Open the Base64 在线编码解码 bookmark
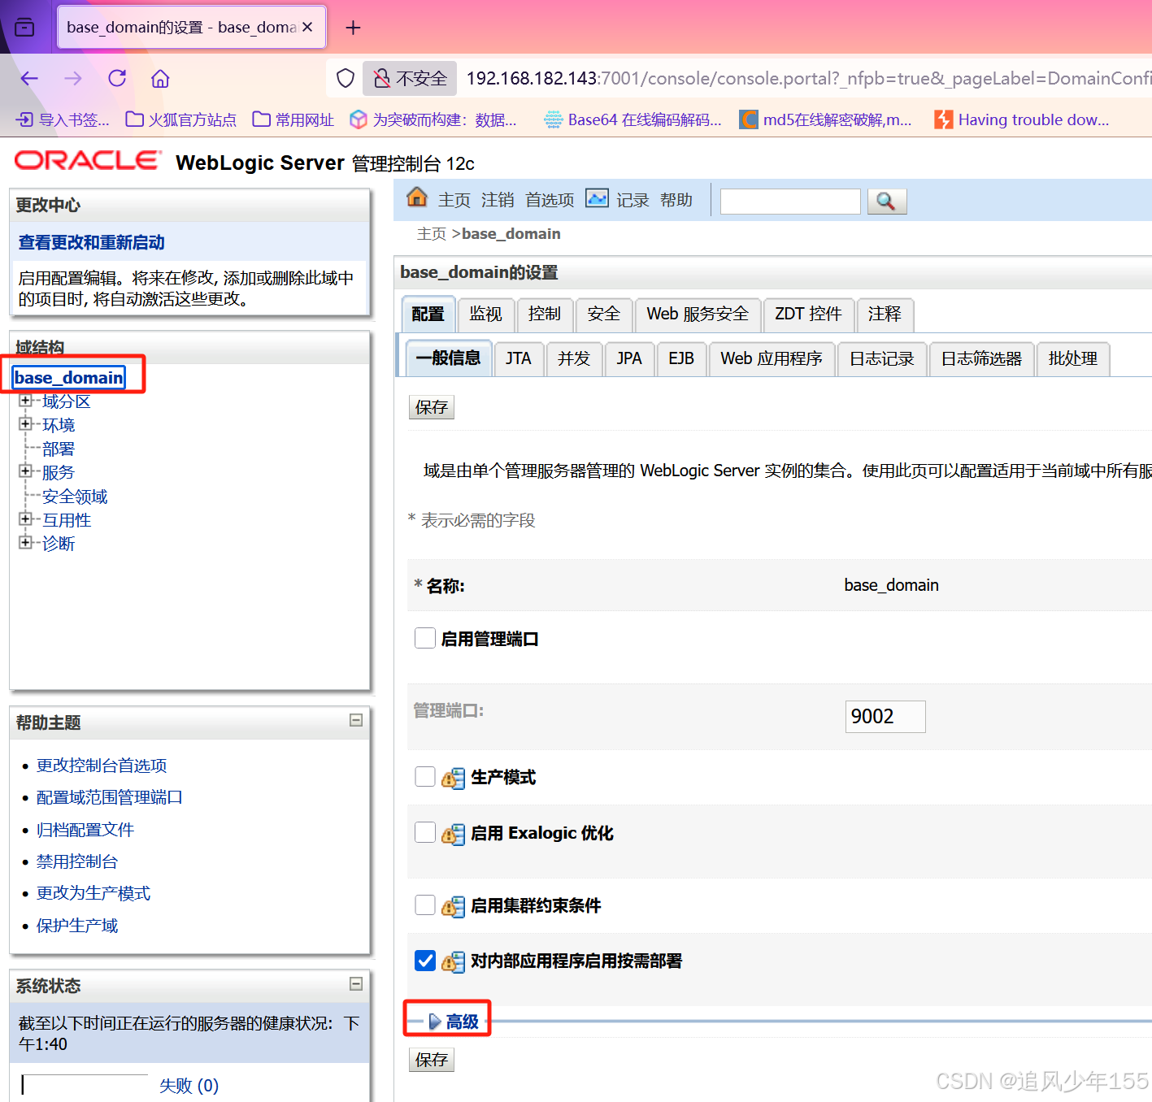This screenshot has width=1152, height=1102. tap(633, 119)
